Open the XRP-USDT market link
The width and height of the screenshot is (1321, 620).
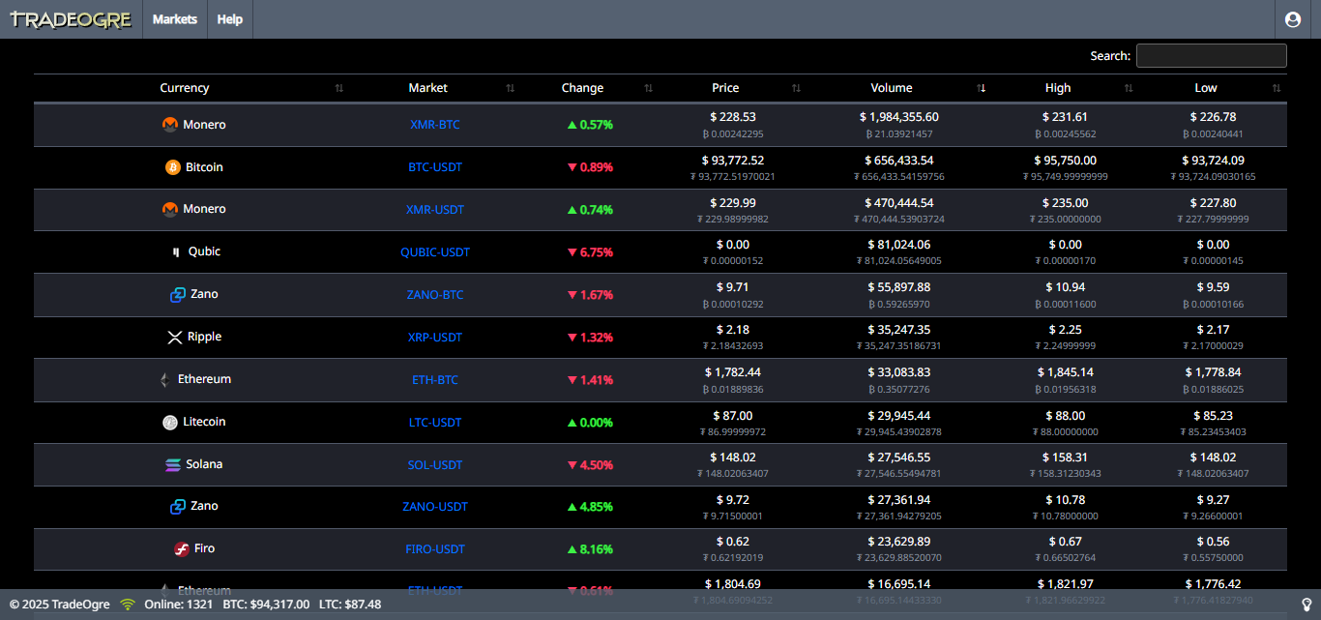pos(435,338)
